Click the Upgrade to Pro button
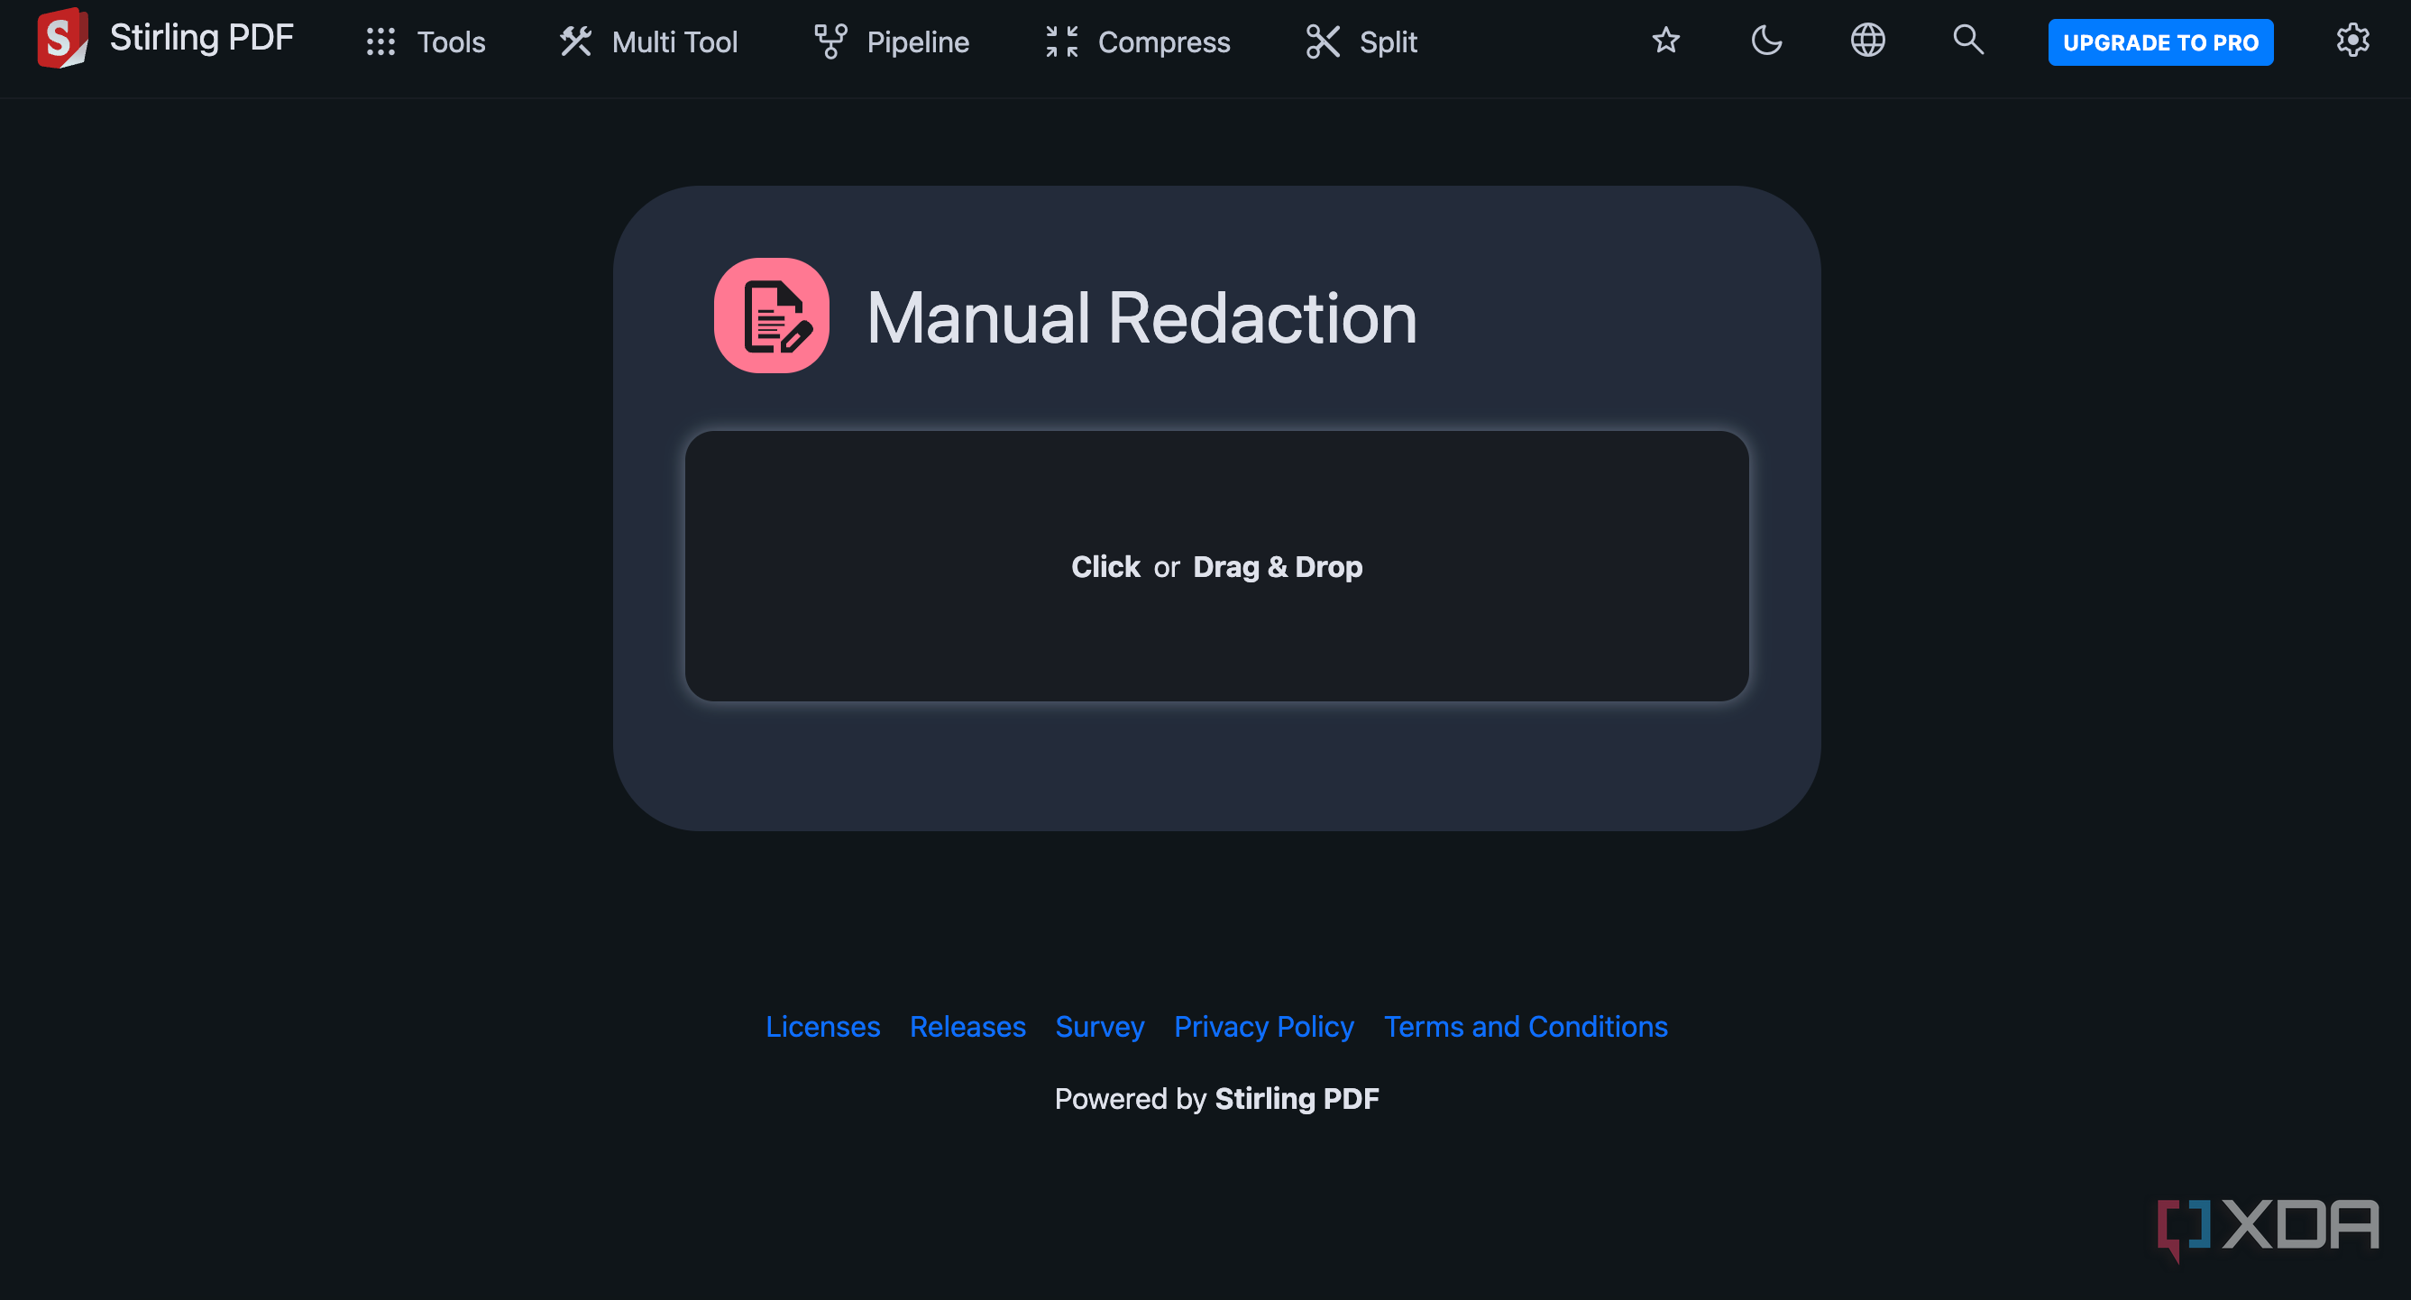 tap(2160, 42)
